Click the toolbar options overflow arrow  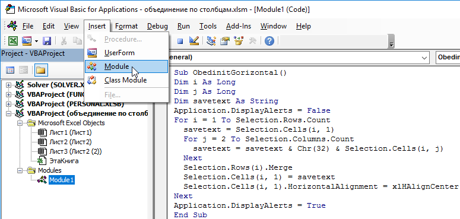pyautogui.click(x=391, y=41)
